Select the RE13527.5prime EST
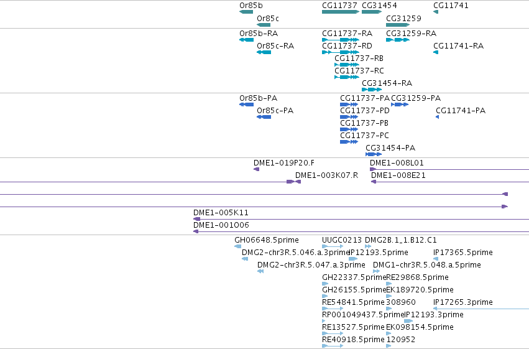Screen dimensions: 529x349 [333, 333]
